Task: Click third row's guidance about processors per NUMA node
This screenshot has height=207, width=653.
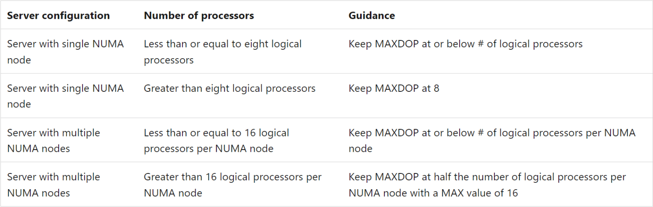Action: (x=492, y=140)
